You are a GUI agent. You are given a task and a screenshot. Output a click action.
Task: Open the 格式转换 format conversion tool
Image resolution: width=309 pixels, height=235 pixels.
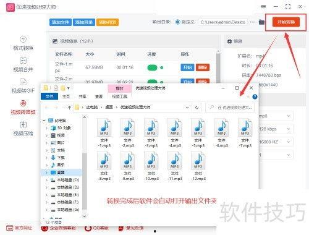[23, 43]
